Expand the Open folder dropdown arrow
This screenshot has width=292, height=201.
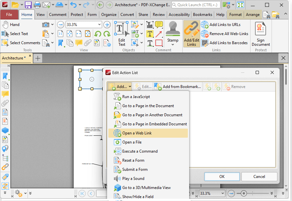(x=22, y=5)
